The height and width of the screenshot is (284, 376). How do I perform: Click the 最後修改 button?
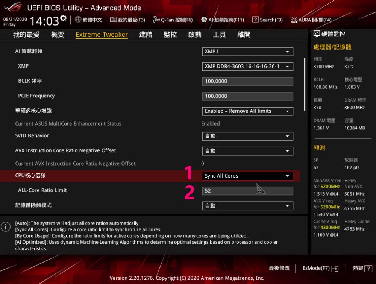[x=279, y=268]
